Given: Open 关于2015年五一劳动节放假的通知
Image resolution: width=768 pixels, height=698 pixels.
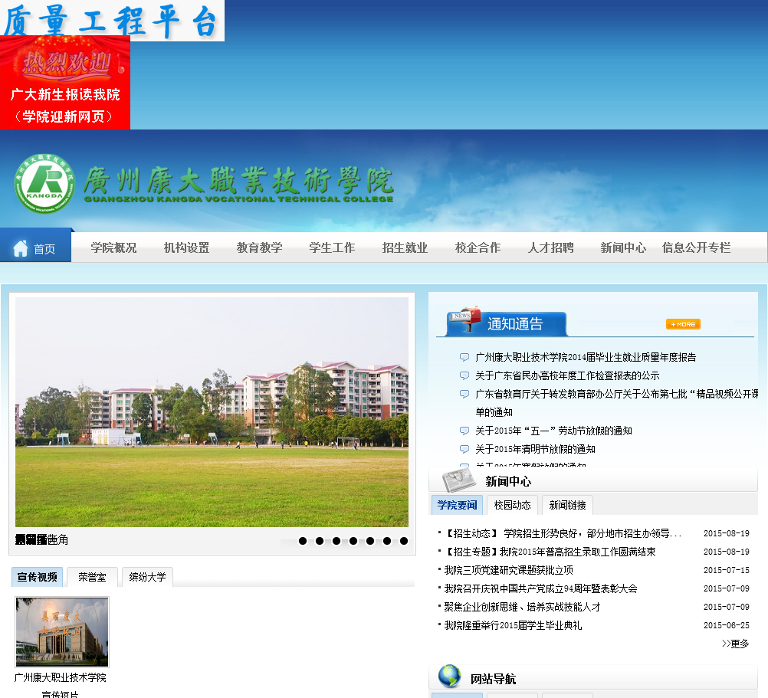Looking at the screenshot, I should (553, 431).
